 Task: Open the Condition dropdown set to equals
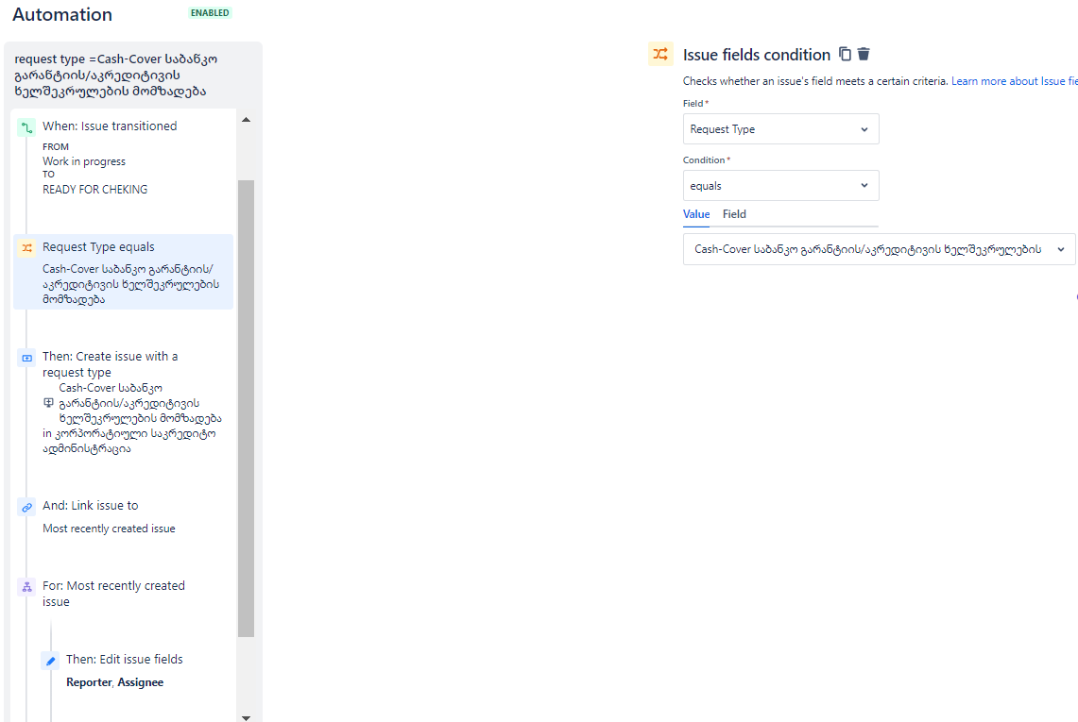click(780, 185)
